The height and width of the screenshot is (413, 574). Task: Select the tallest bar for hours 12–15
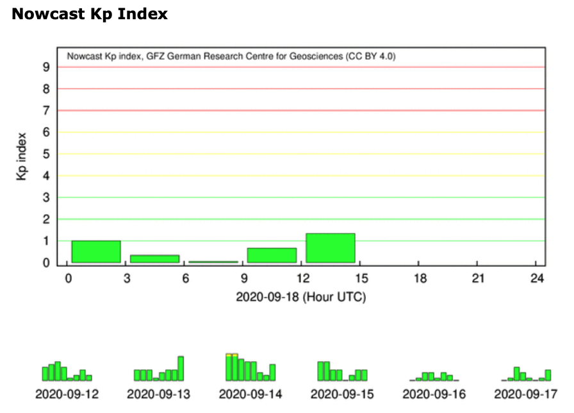[331, 248]
